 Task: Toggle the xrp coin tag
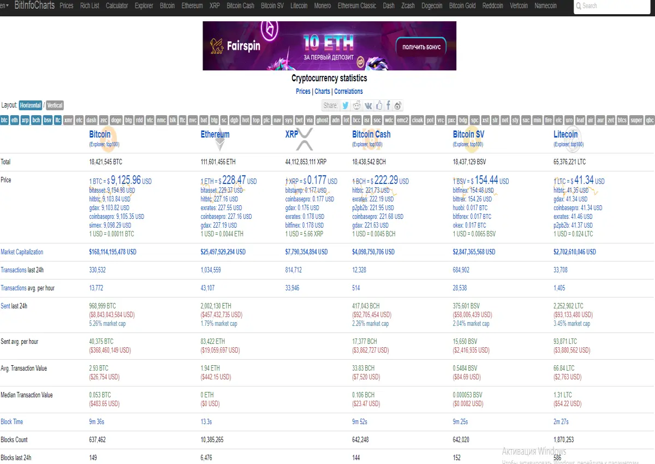coord(25,120)
